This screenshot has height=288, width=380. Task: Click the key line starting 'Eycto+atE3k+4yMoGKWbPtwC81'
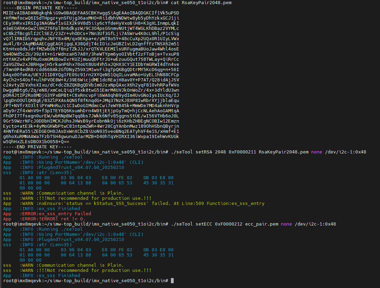[91, 126]
